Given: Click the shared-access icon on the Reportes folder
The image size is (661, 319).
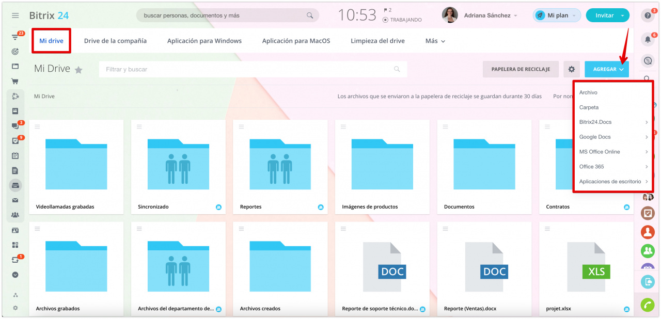Looking at the screenshot, I should pos(321,207).
